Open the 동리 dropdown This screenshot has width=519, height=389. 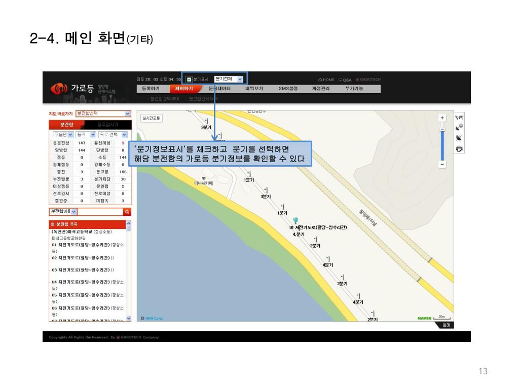point(86,135)
